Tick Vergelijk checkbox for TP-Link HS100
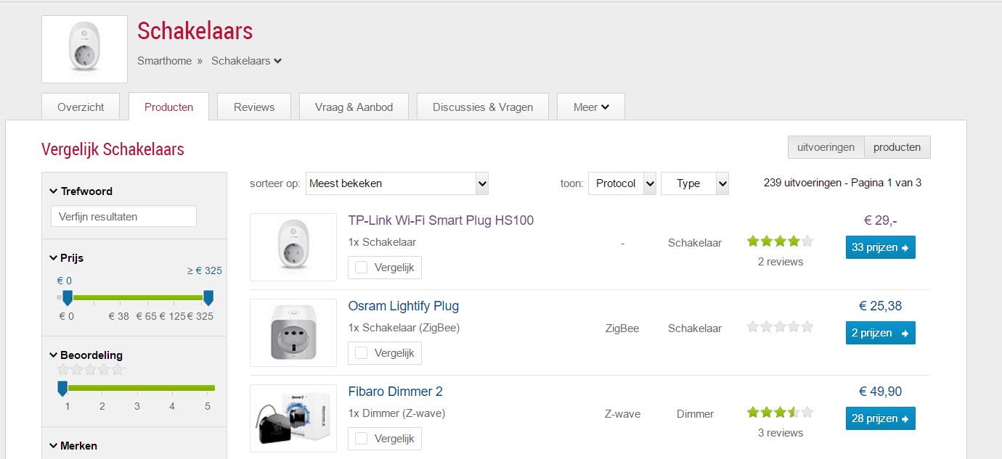1002x459 pixels. click(x=362, y=268)
